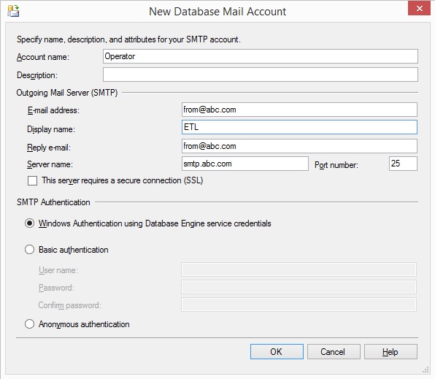Select Anonymous authentication option
Image resolution: width=435 pixels, height=379 pixels.
coord(29,324)
